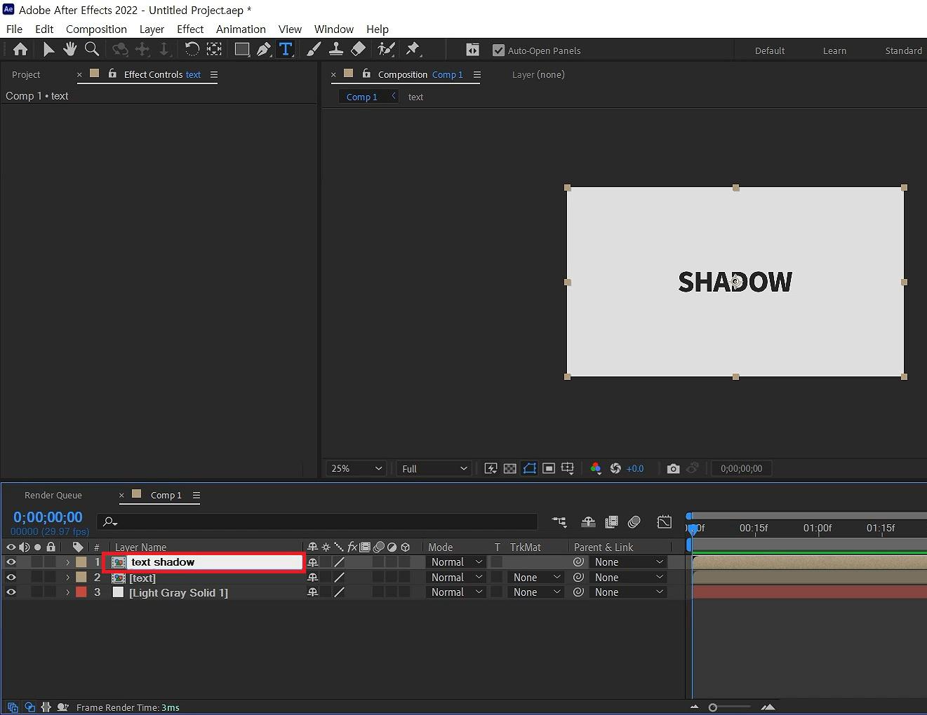Select the Pen tool
The width and height of the screenshot is (927, 715).
(x=263, y=49)
